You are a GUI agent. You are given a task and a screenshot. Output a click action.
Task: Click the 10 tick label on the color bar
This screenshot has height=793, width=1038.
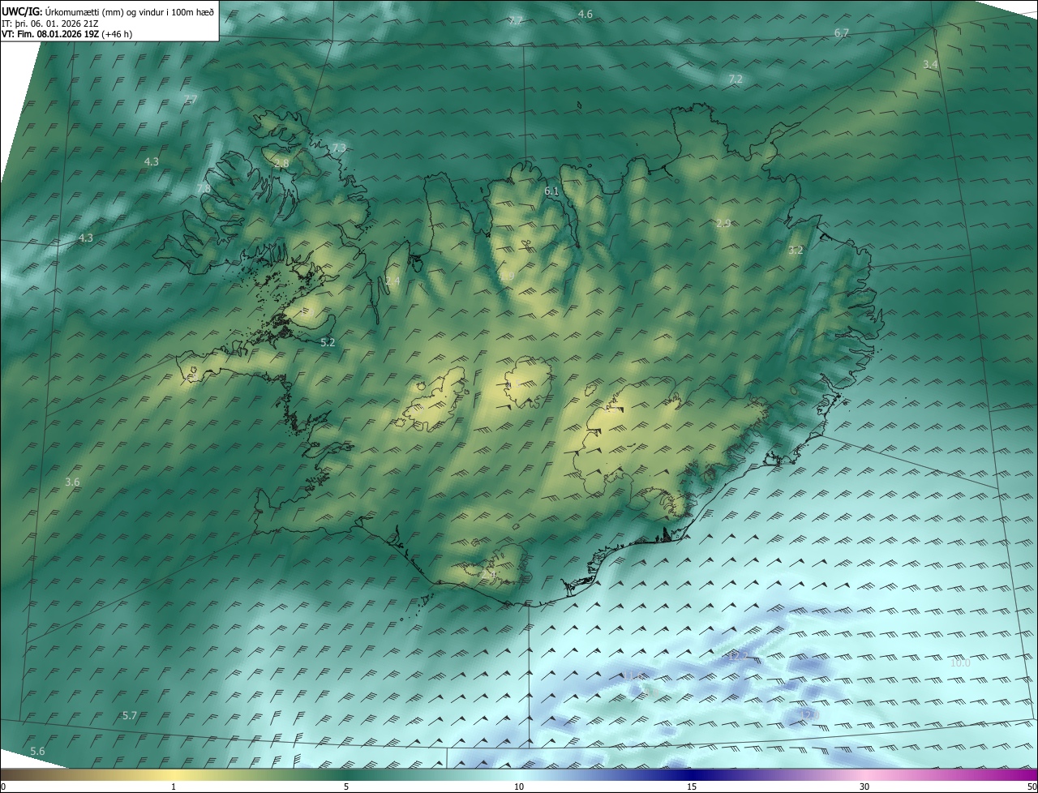click(x=519, y=787)
